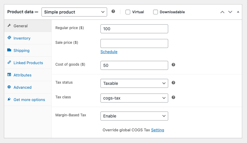
Task: Open the Margin-Based Tax dropdown
Action: pos(134,116)
